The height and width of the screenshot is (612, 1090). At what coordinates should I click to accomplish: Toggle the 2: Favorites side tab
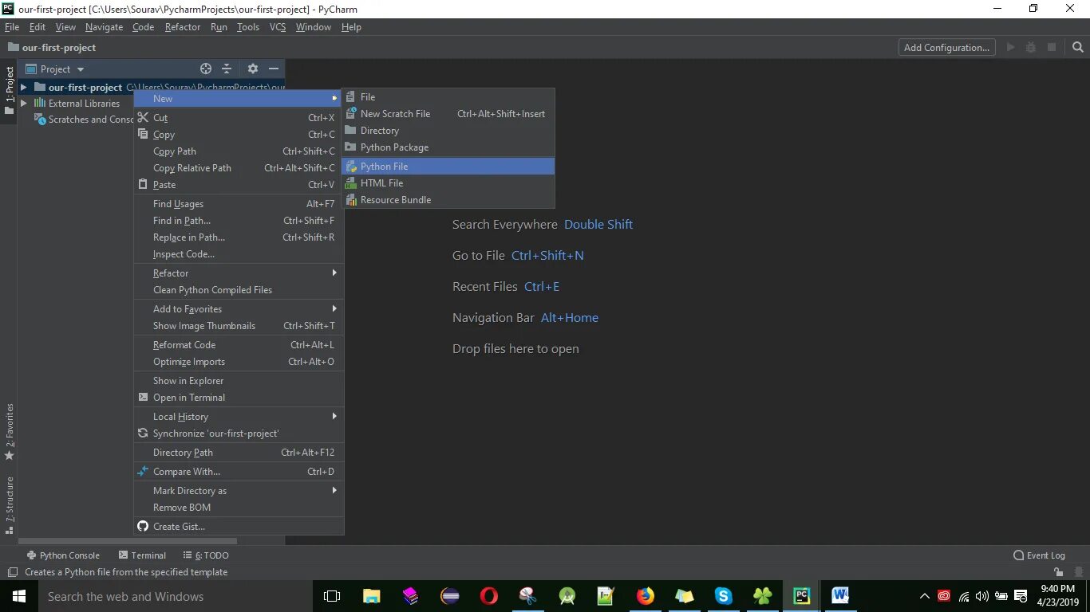pos(10,432)
